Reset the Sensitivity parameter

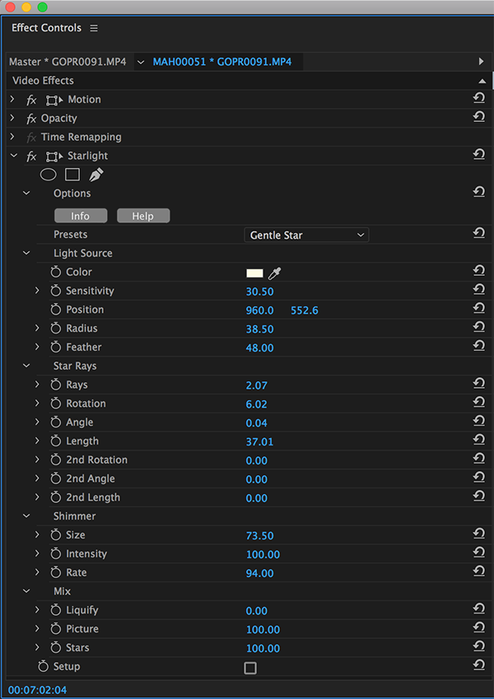[x=478, y=291]
